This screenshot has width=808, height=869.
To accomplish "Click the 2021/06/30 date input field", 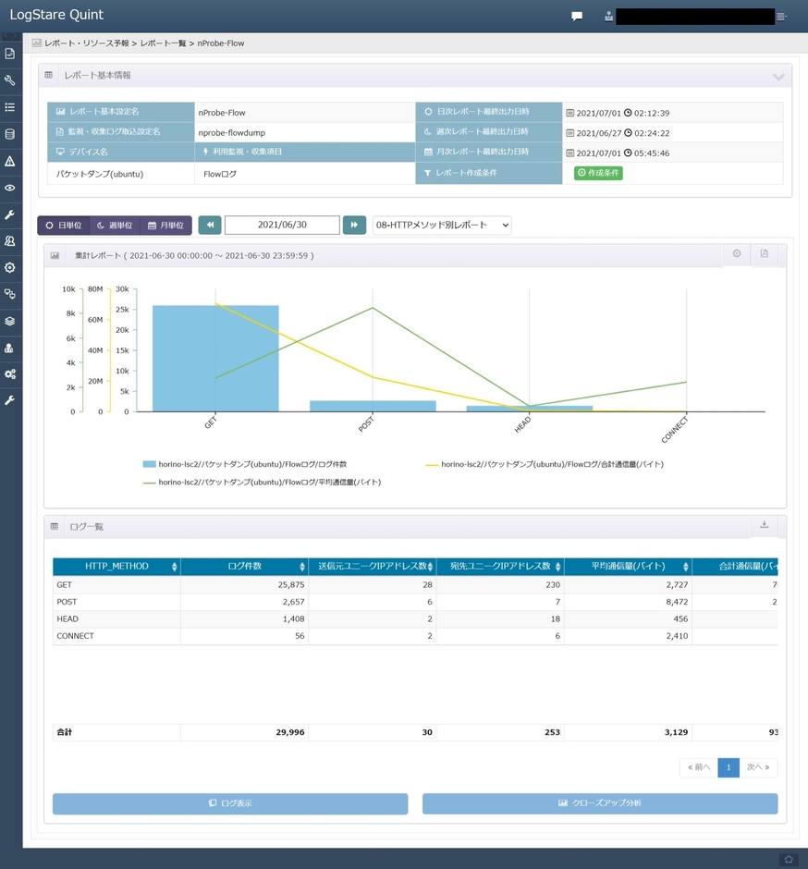I will click(282, 226).
